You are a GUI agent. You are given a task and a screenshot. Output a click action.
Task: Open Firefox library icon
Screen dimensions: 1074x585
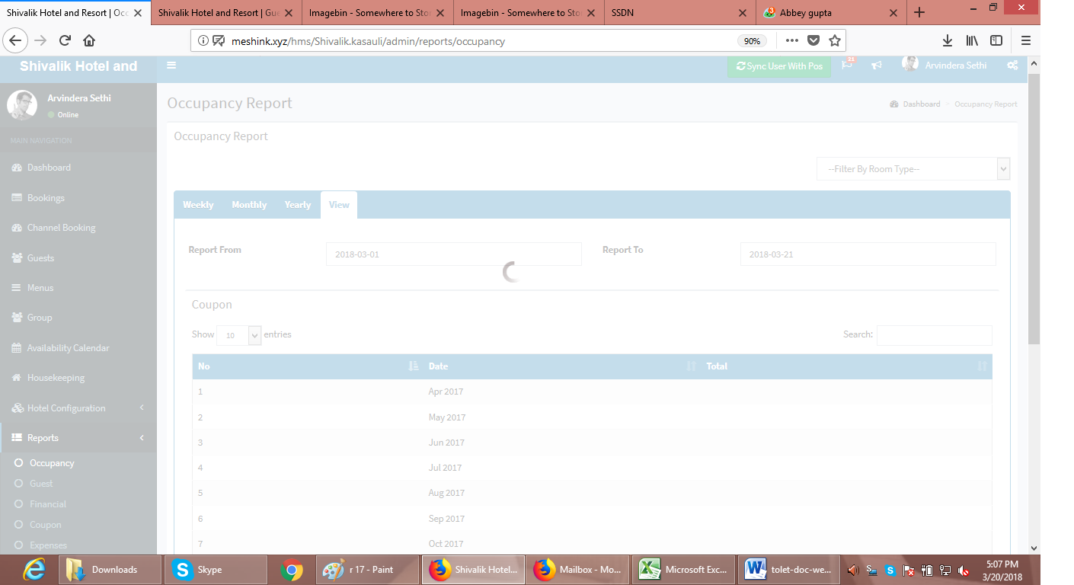972,40
